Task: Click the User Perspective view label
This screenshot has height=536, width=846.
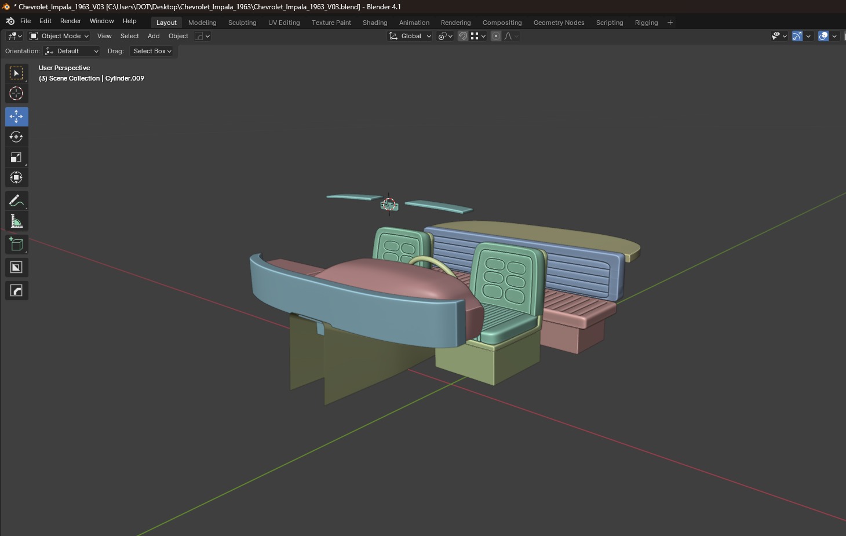Action: [64, 68]
